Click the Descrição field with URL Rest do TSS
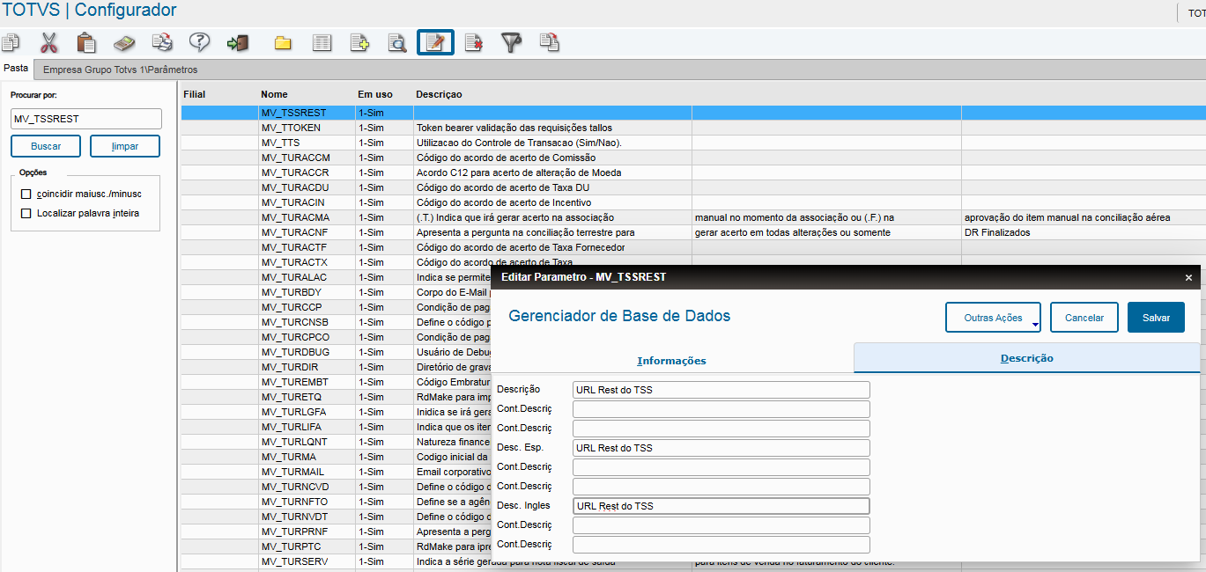The image size is (1206, 572). coord(721,390)
